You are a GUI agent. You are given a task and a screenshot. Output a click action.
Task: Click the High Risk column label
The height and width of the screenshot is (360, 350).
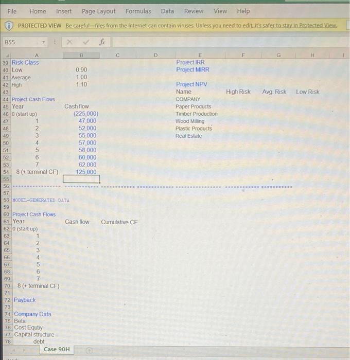[238, 92]
